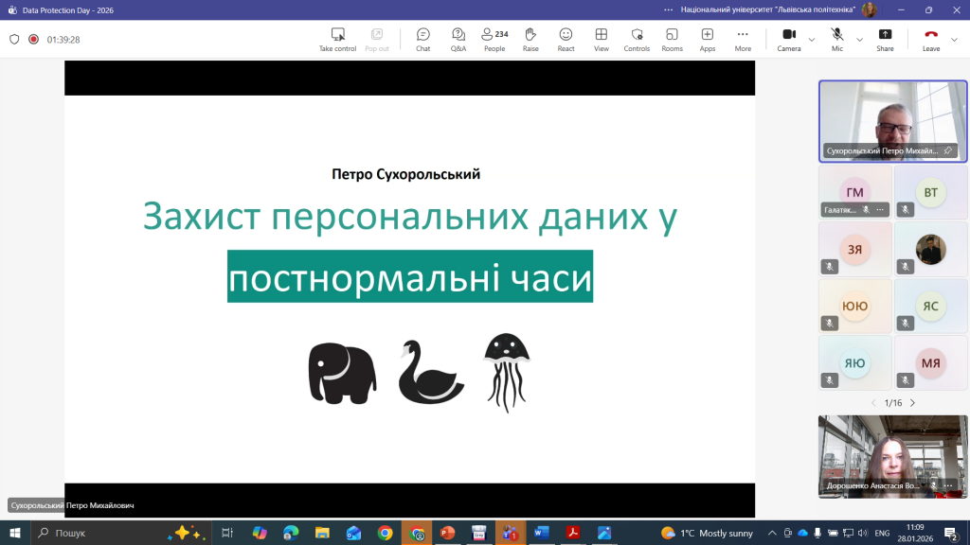Raise your hand in the meeting
The image size is (970, 545).
point(530,39)
